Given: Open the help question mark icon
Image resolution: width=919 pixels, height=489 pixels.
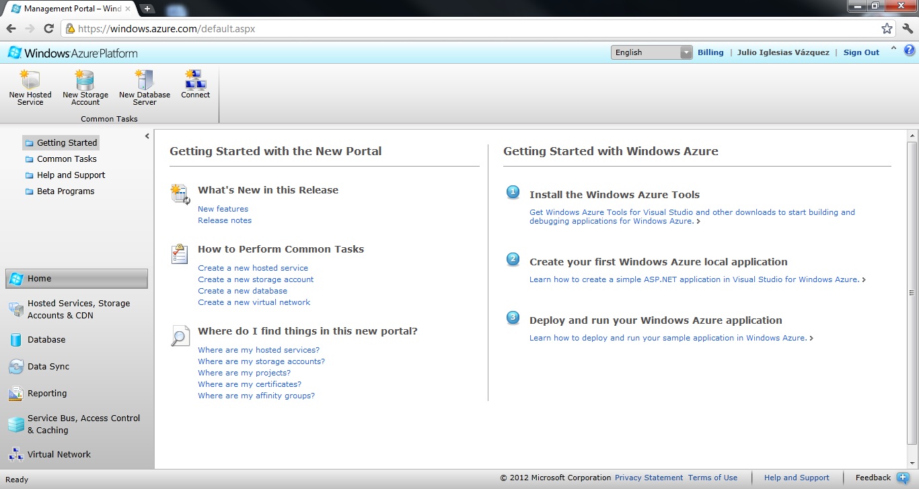Looking at the screenshot, I should pyautogui.click(x=909, y=50).
